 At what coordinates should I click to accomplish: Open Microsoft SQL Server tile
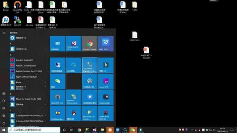[90, 113]
